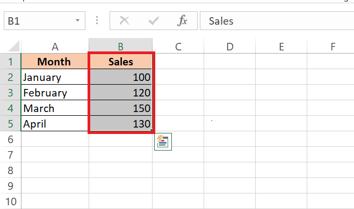Select row 1 header
Viewport: 354px width, 209px height.
(10, 62)
